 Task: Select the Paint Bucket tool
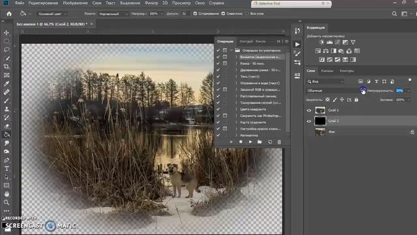[7, 134]
